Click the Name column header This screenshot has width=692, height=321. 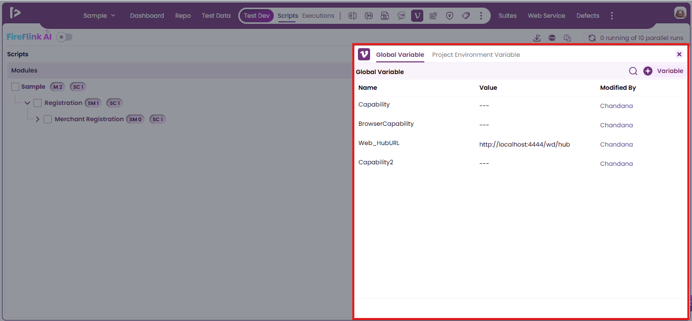368,88
